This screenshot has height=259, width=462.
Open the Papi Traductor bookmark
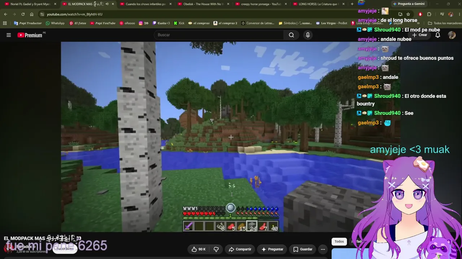pos(28,23)
